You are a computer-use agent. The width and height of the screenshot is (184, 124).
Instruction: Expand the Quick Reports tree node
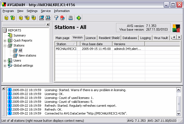click(x=5, y=41)
